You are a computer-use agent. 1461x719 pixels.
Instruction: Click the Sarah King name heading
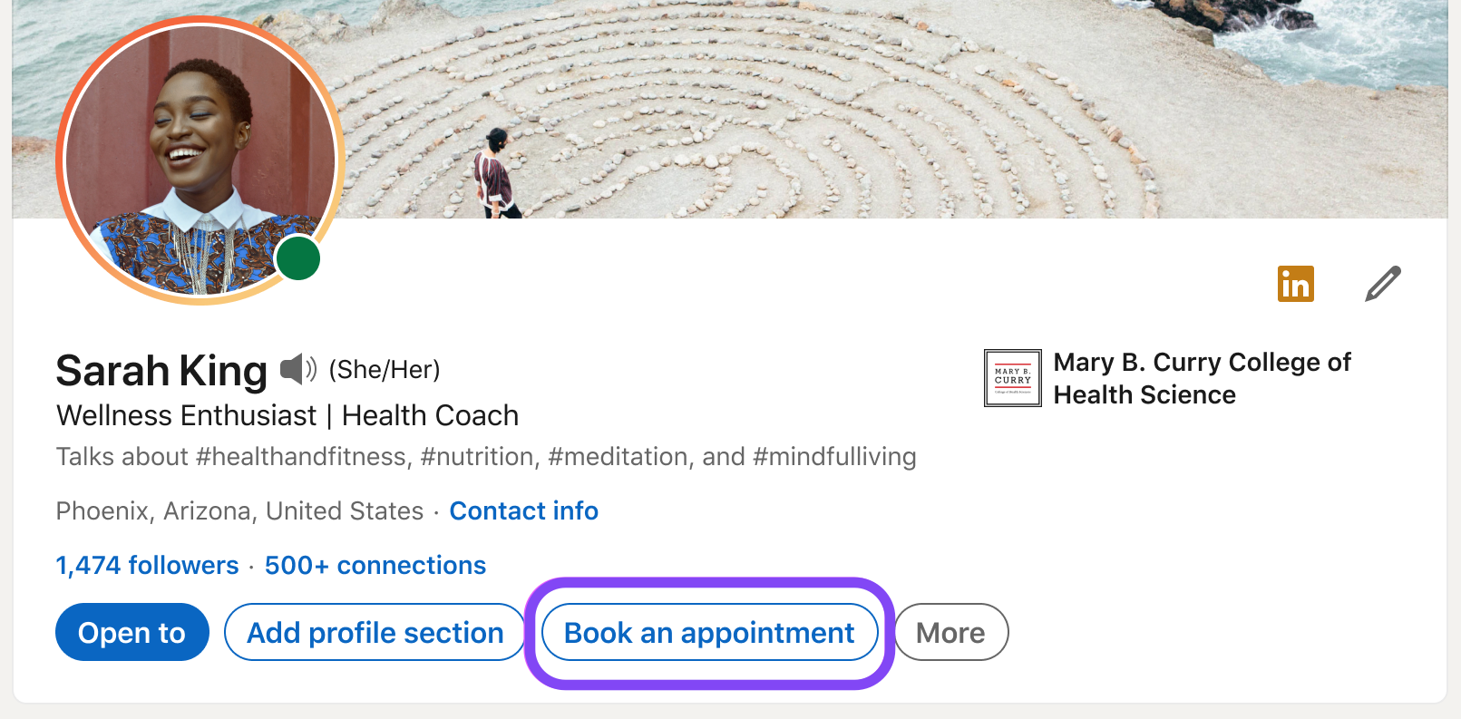point(161,371)
